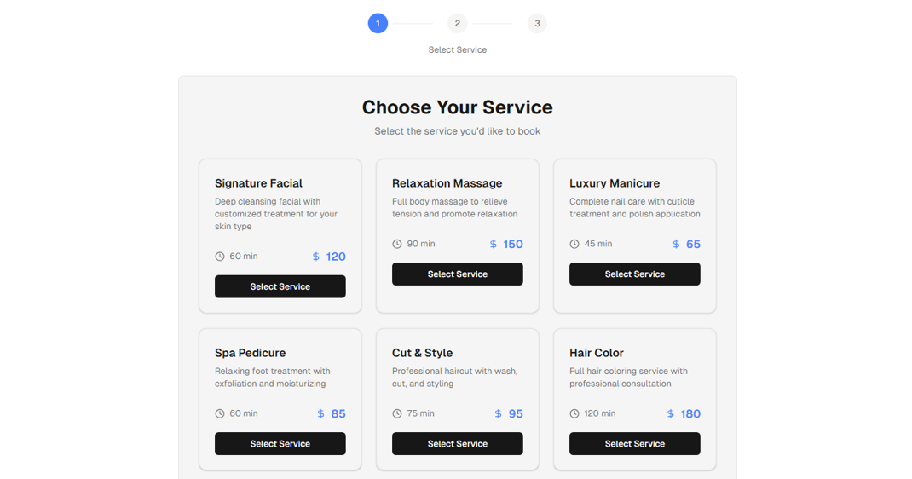Click the Deep cleansing facial description
This screenshot has width=912, height=479.
click(x=276, y=214)
